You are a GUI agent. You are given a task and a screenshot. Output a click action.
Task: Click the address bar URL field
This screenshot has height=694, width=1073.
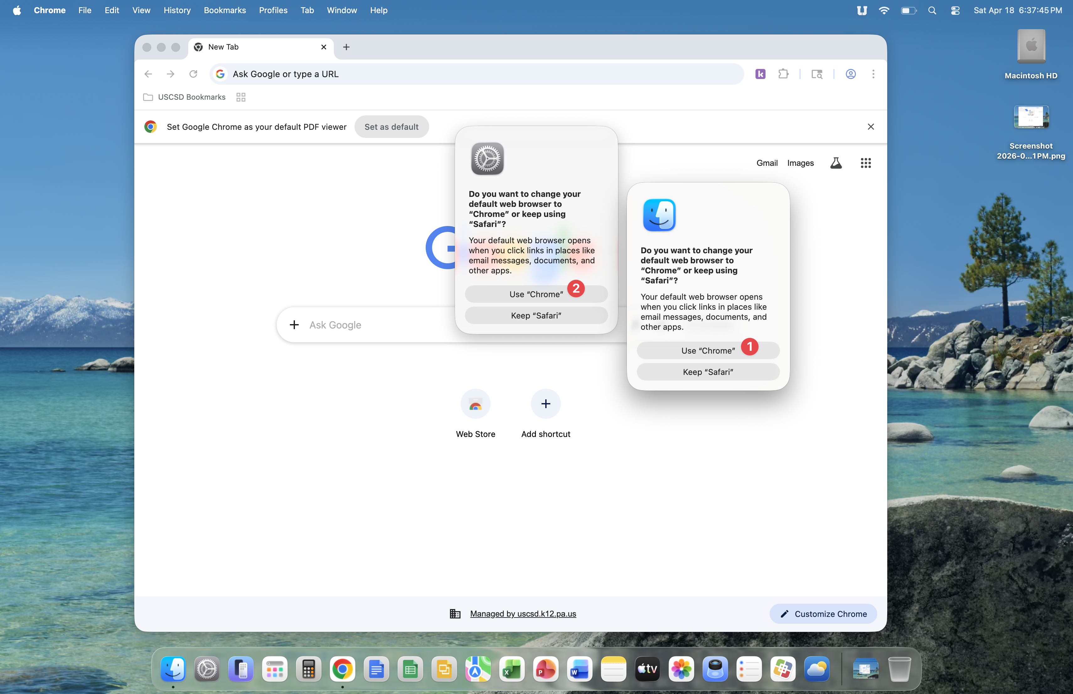coord(478,74)
